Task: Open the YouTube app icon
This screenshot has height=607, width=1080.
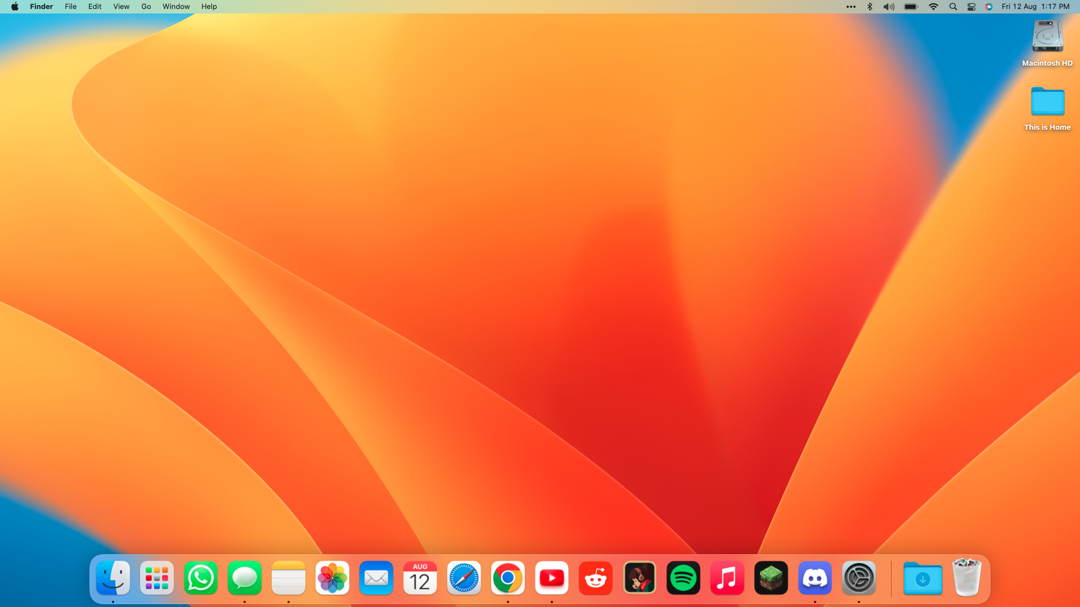Action: click(552, 578)
